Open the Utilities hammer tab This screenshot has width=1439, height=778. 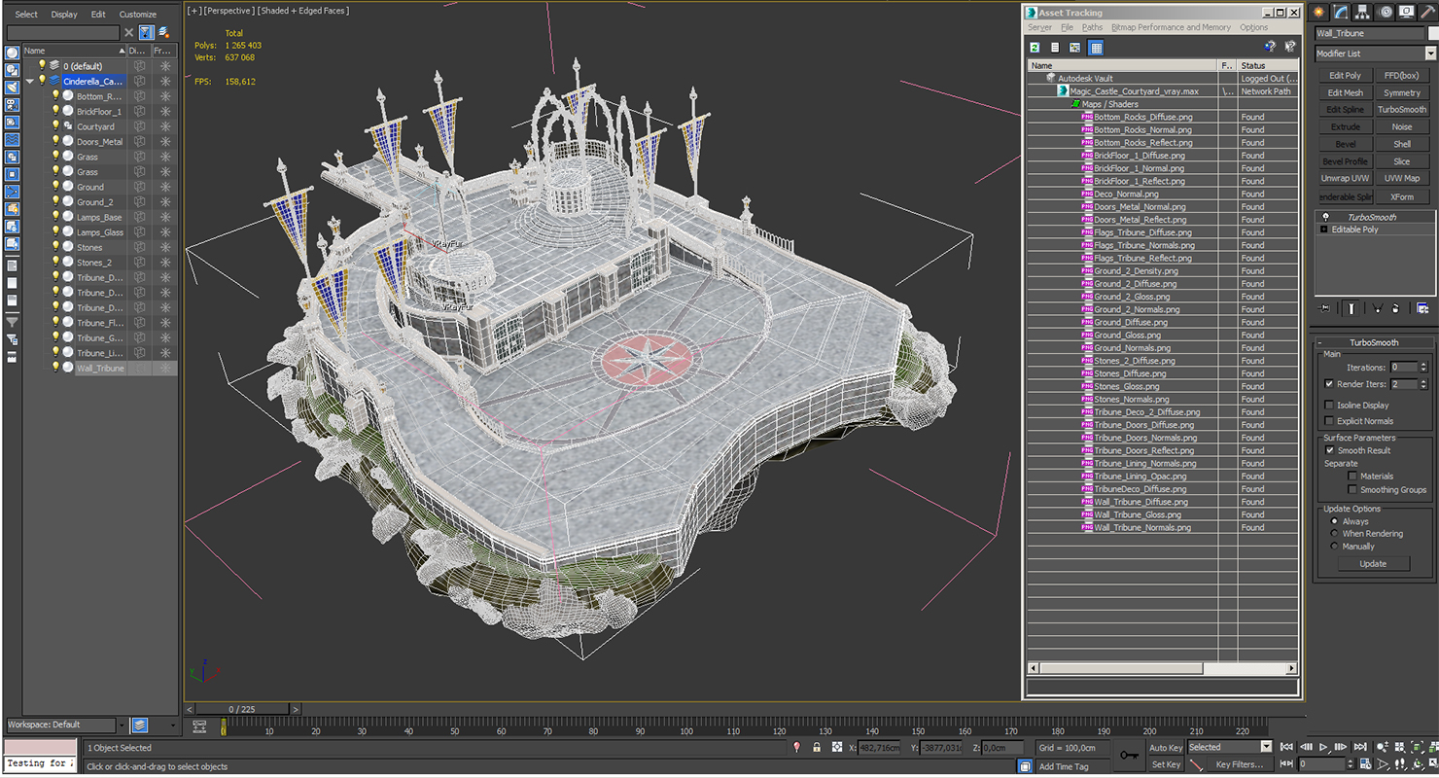1427,12
